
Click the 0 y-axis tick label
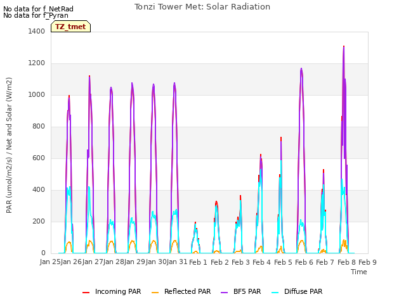pos(43,253)
